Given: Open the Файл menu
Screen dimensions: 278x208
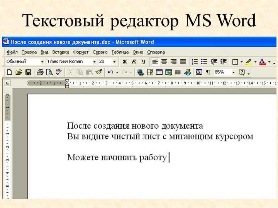Looking at the screenshot, I should (x=12, y=52).
